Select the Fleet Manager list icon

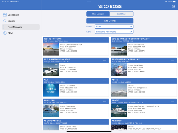pos(5,27)
